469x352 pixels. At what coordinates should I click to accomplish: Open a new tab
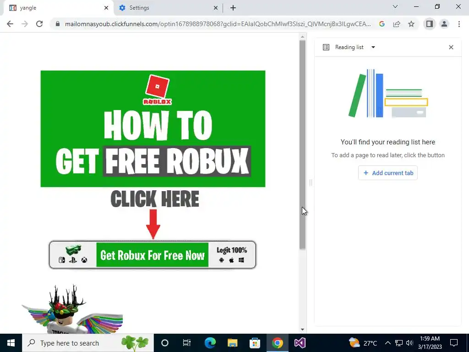233,8
